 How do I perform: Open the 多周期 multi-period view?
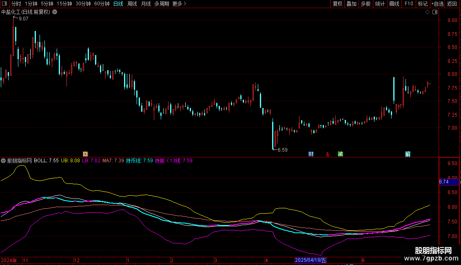point(162,4)
